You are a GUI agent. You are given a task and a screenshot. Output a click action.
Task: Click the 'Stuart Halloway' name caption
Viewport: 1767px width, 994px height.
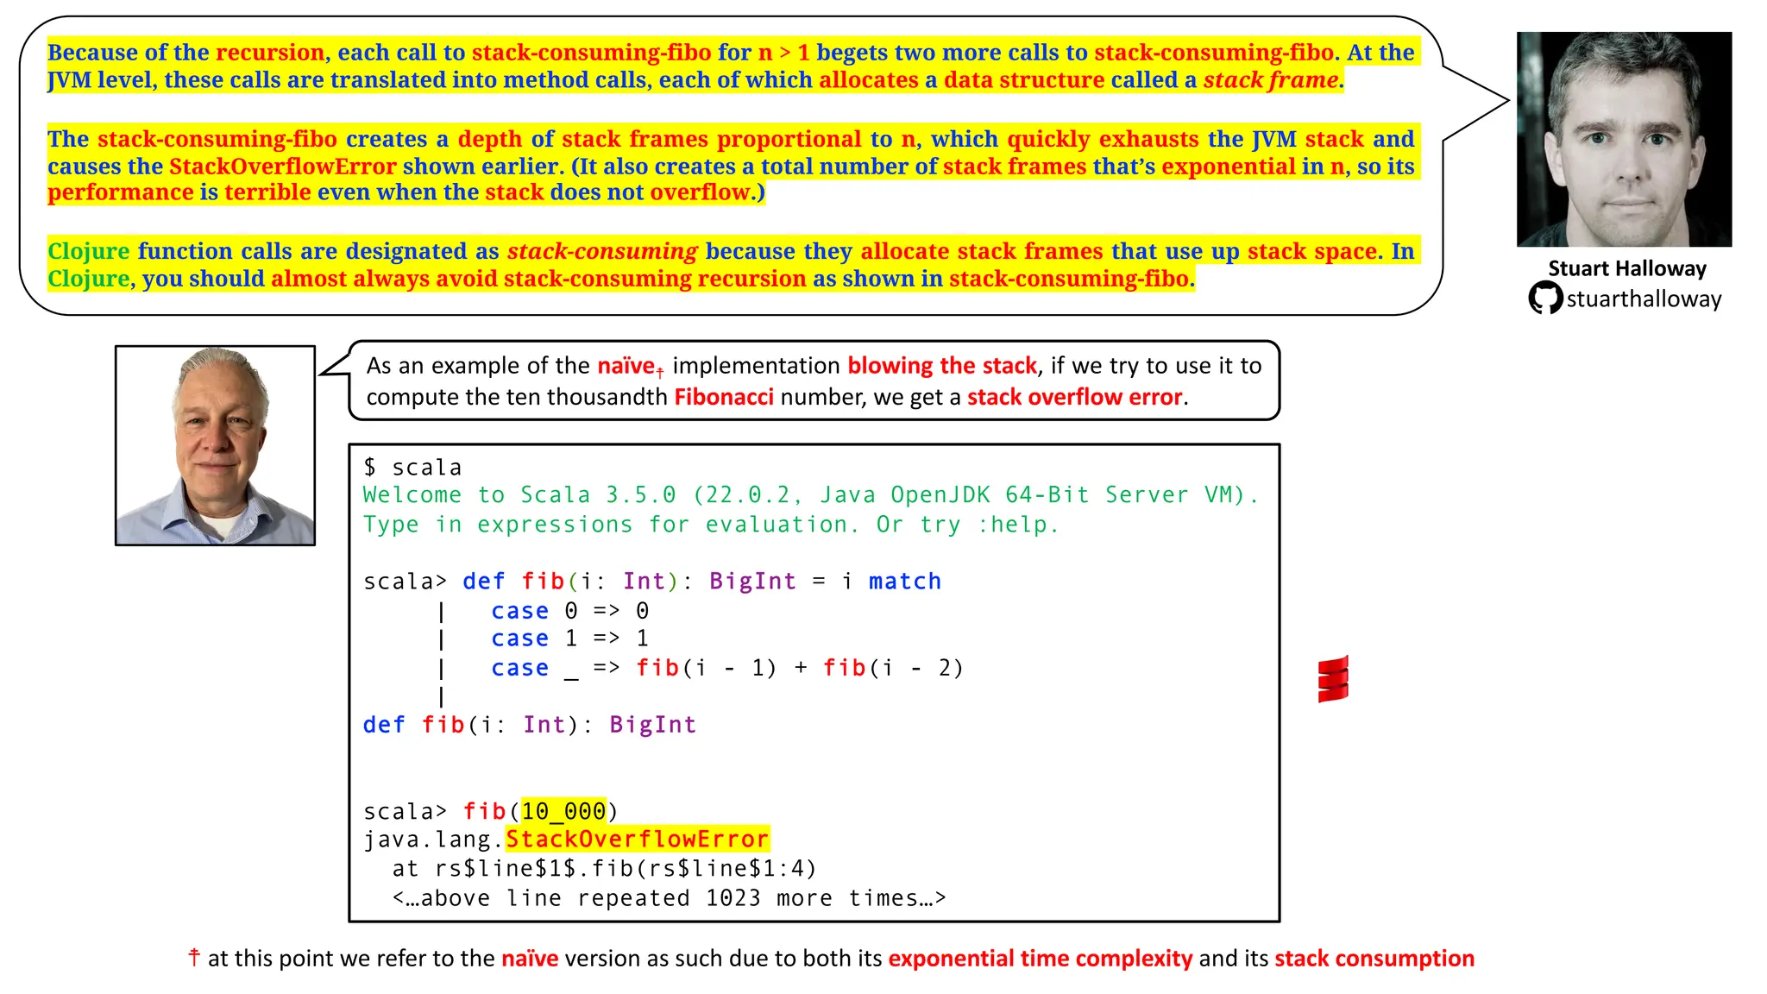(1627, 268)
